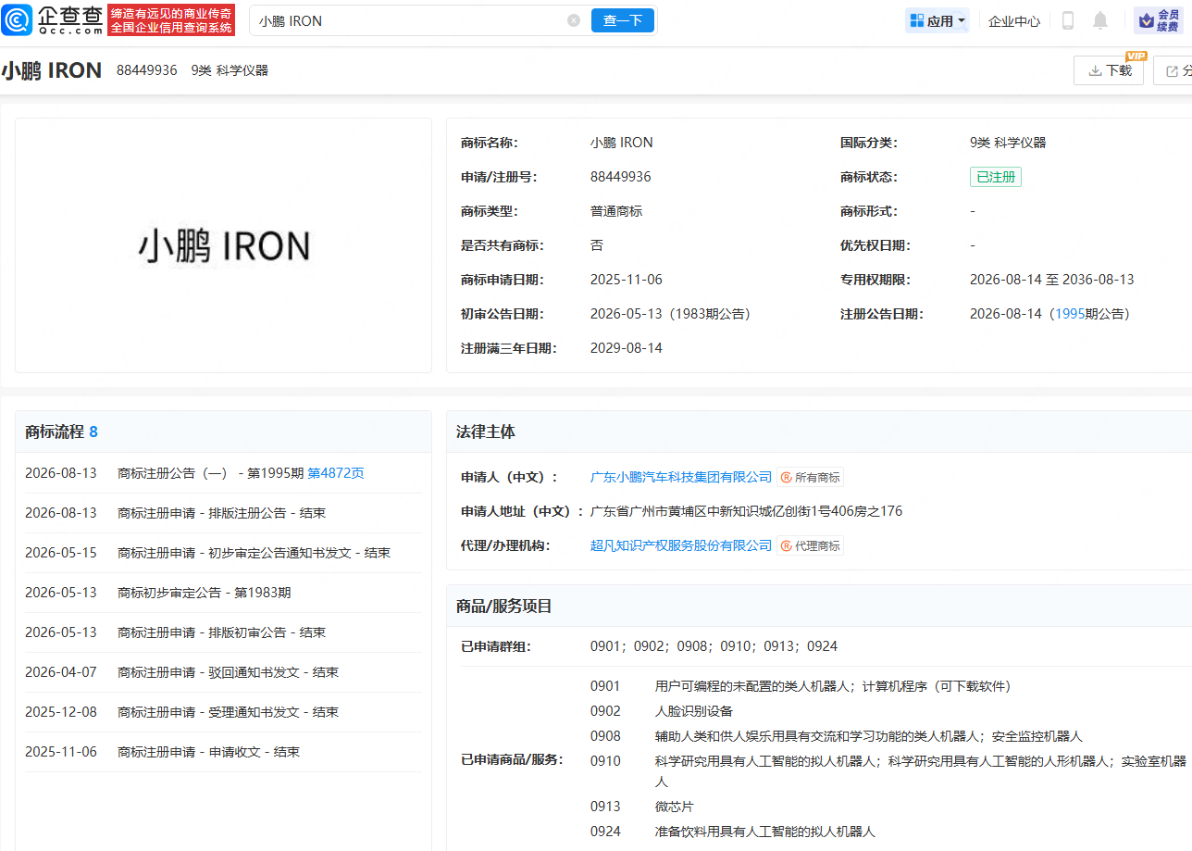
Task: Click number 88449936 in the title bar
Action: pyautogui.click(x=147, y=70)
